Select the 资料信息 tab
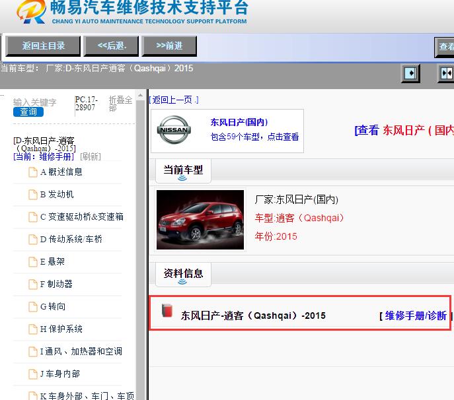This screenshot has height=400, width=454. click(183, 275)
